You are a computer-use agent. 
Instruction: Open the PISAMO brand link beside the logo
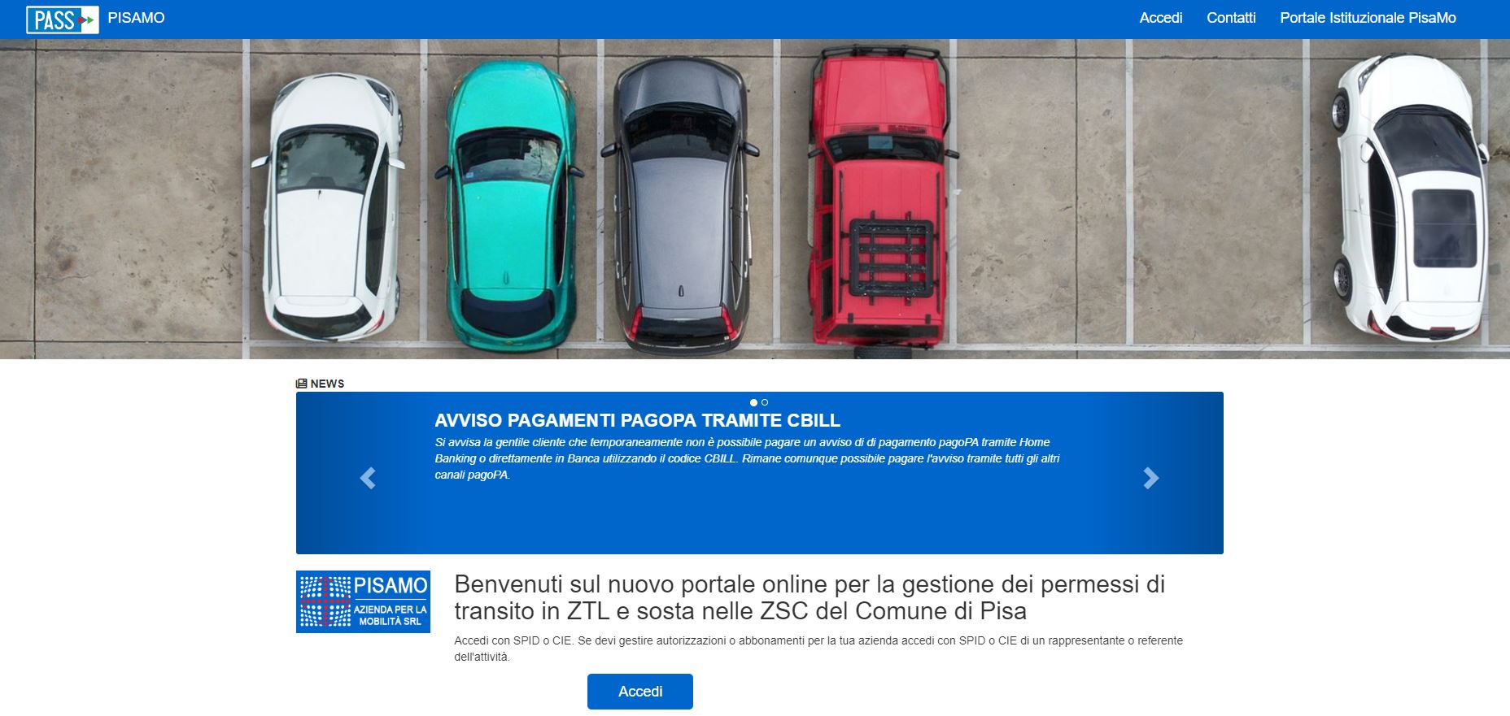tap(136, 18)
